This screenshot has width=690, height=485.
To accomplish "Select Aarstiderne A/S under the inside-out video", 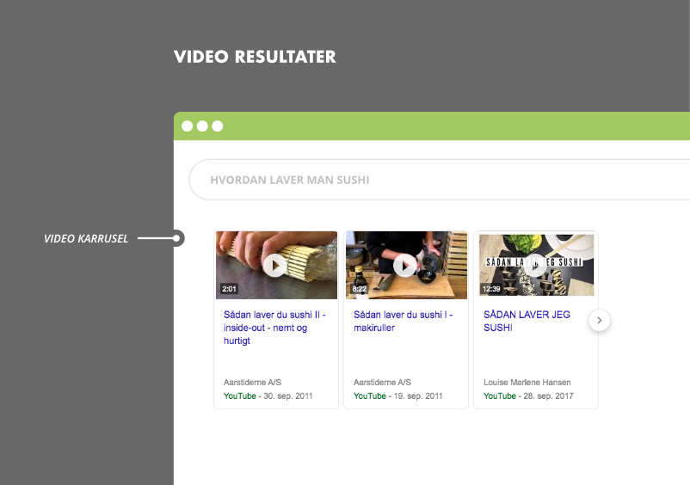I will click(x=252, y=382).
